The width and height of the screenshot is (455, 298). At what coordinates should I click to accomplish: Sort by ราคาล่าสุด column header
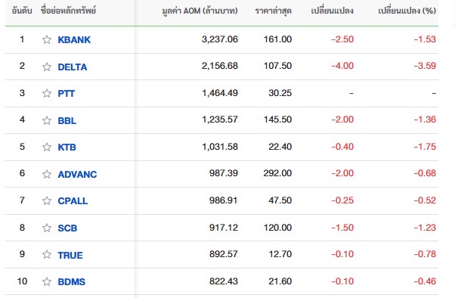(273, 11)
